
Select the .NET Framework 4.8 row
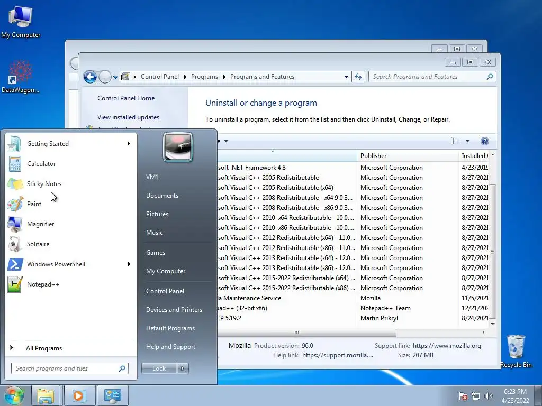(353, 168)
